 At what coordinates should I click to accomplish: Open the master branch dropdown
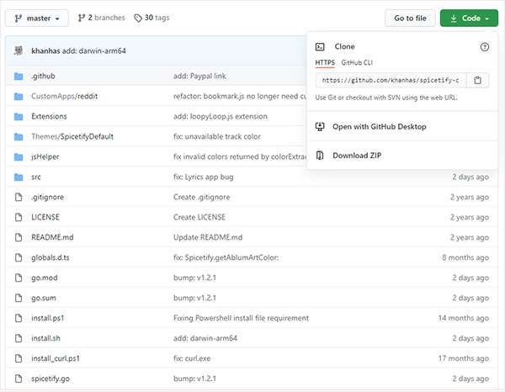(37, 18)
